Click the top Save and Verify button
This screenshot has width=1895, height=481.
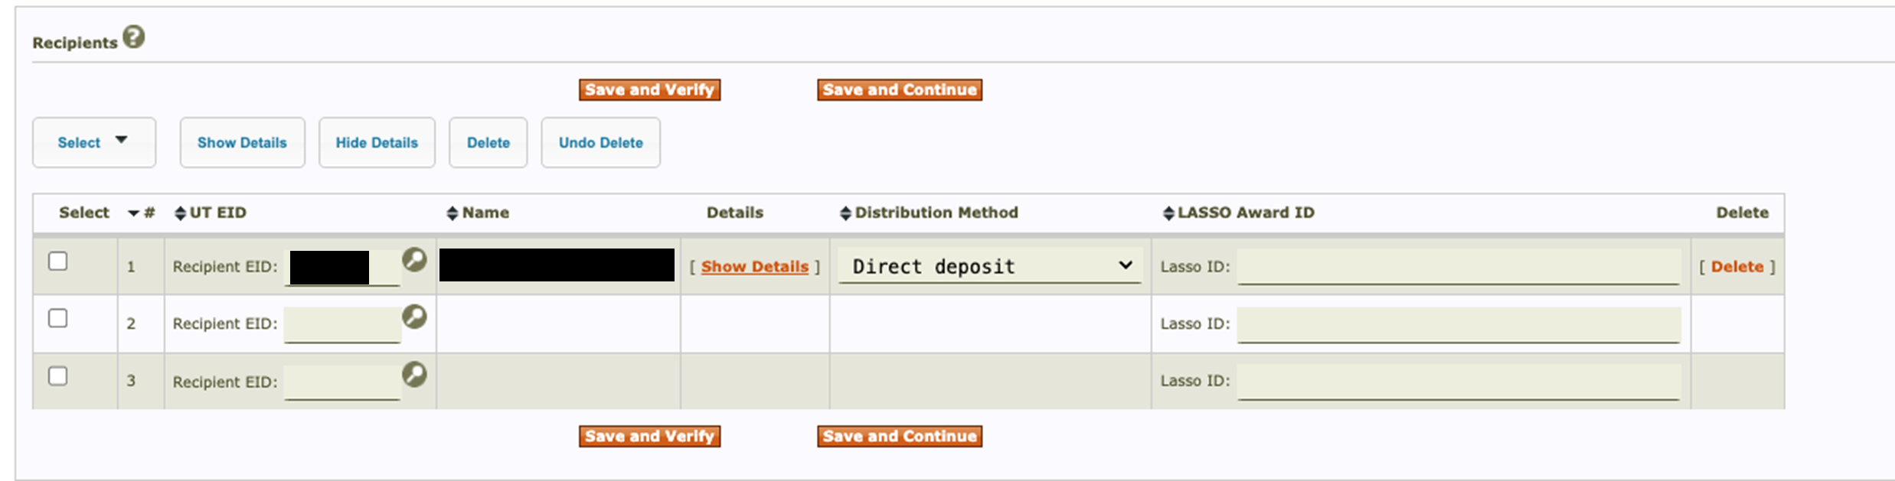pos(649,90)
